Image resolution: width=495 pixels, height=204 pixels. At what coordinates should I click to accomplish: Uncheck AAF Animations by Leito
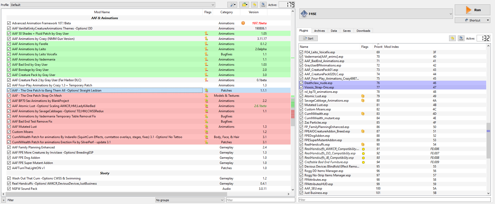pos(9,49)
